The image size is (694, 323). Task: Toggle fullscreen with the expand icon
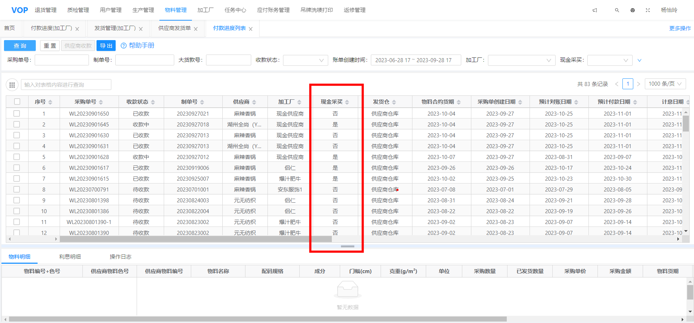pos(648,10)
